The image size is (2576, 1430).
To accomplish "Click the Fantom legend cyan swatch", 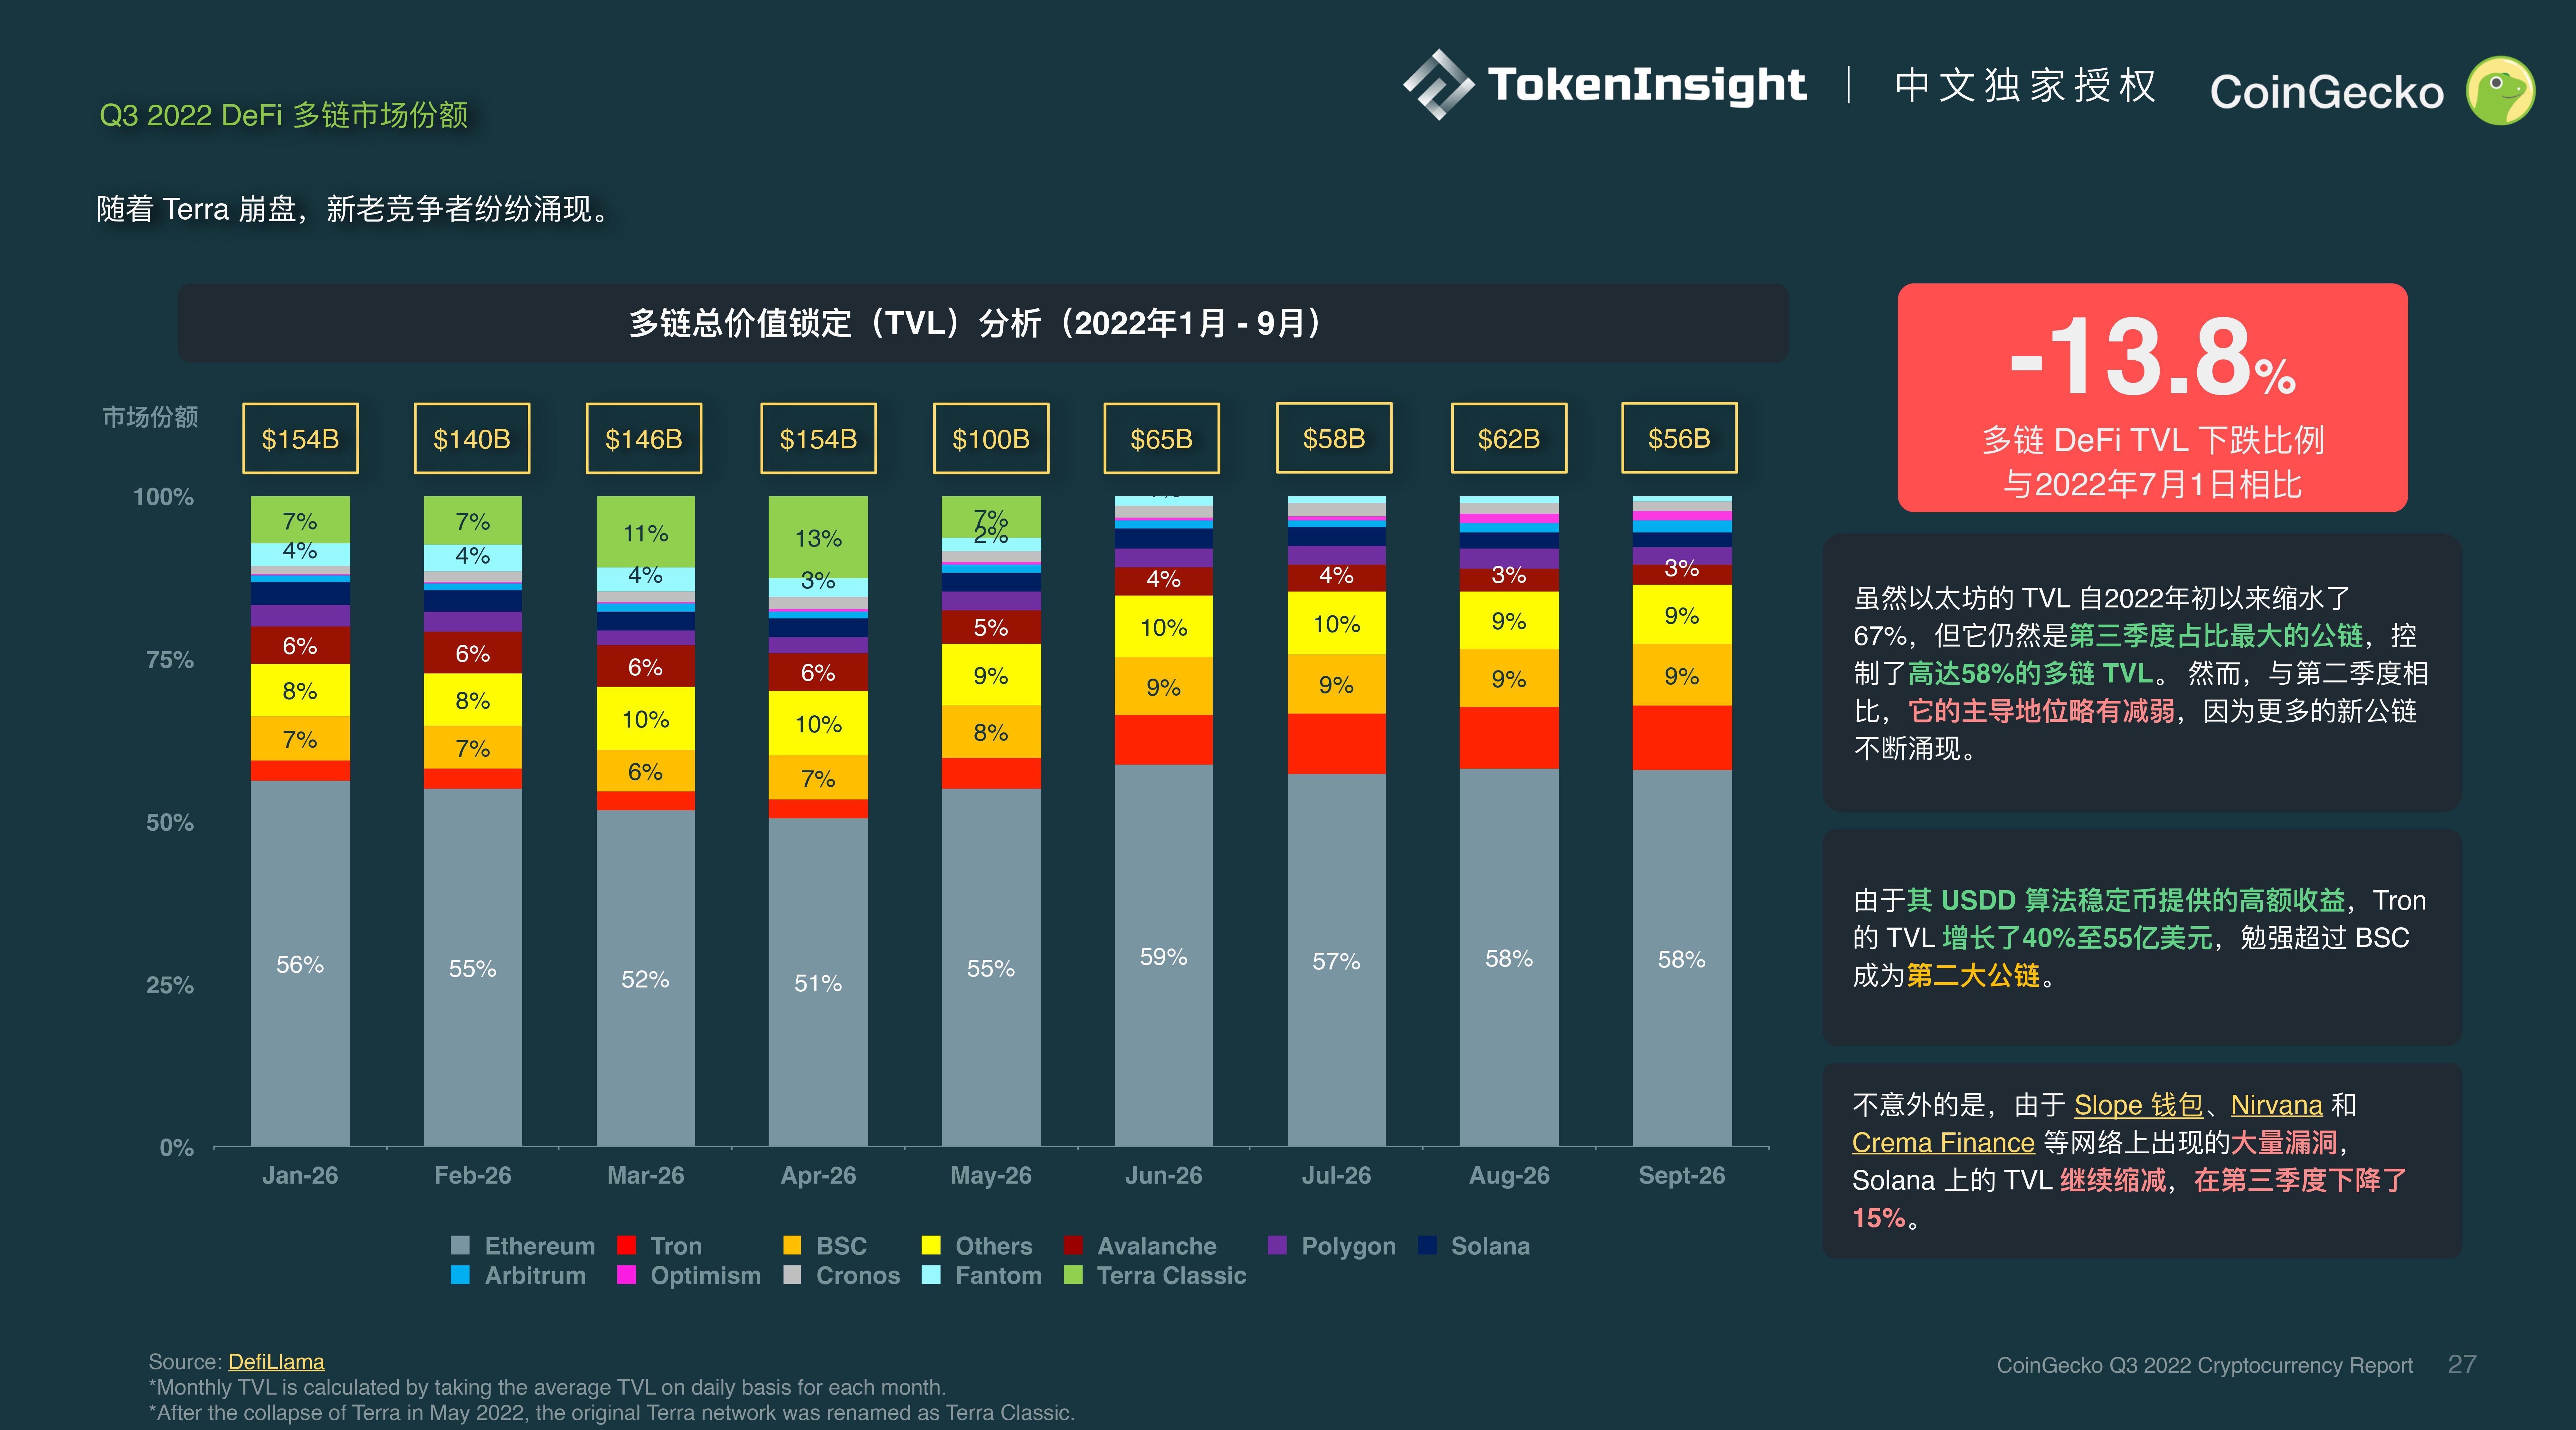I will pos(931,1275).
